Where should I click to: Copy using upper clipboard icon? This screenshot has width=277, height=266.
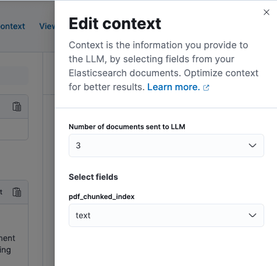point(17,107)
